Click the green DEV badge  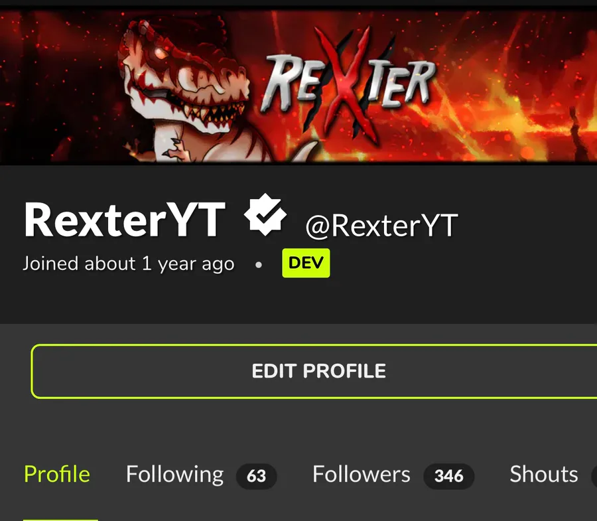306,263
